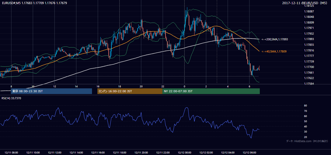Viewport: 331px width, 155px height.
Task: Click the 12/11 14:00 time label
Action: coord(76,153)
